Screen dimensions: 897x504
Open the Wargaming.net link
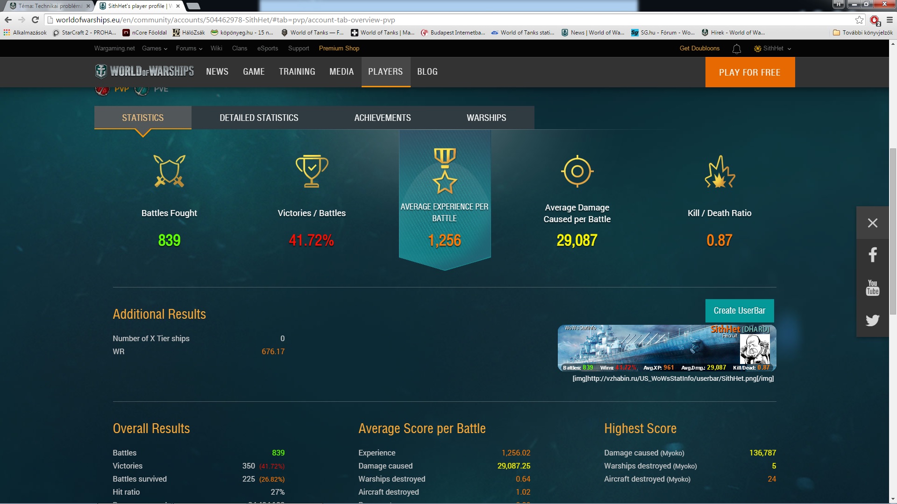point(114,49)
